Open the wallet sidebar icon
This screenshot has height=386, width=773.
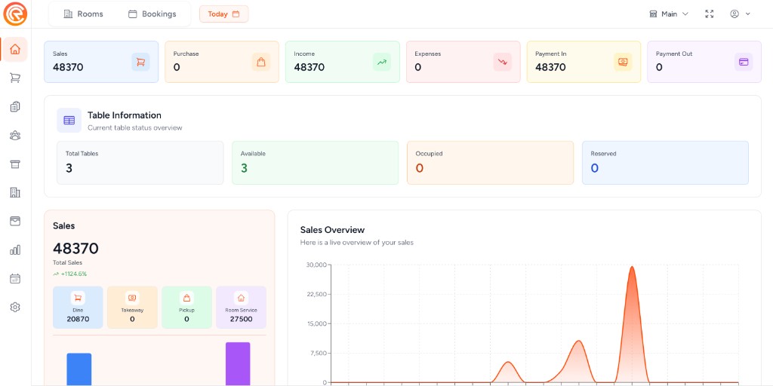(x=15, y=221)
